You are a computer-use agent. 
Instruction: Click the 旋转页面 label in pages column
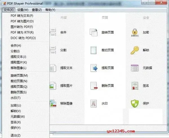(108, 32)
